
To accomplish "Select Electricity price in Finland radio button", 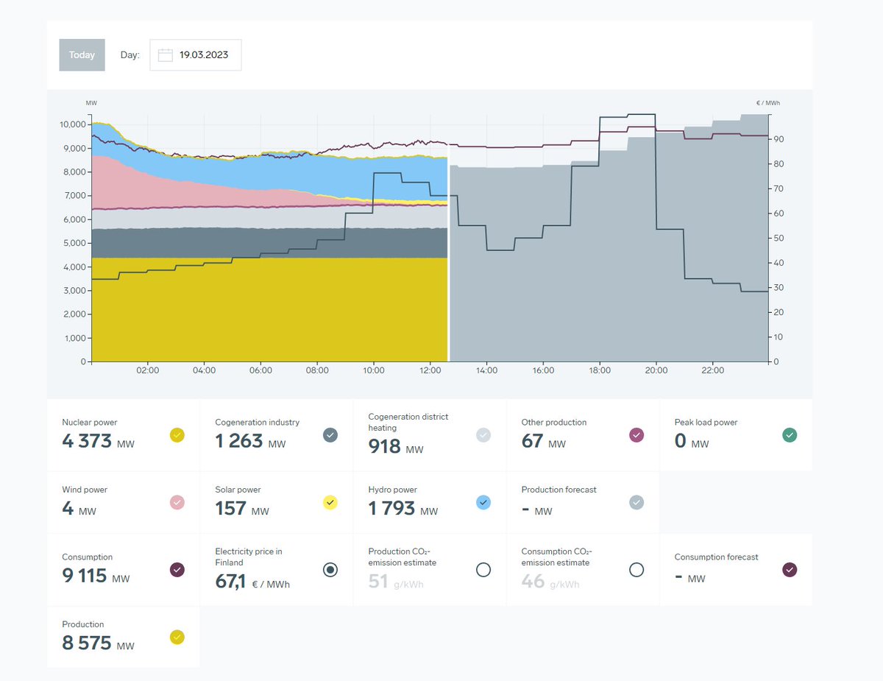I will click(330, 569).
